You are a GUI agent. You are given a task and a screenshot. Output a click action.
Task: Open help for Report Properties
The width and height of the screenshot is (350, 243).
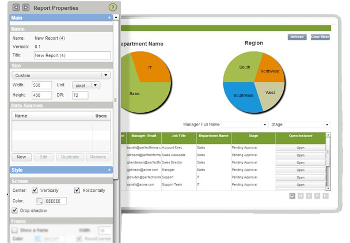[112, 7]
